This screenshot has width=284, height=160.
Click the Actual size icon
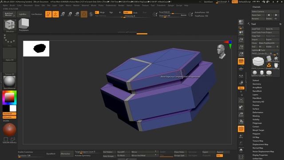241,47
